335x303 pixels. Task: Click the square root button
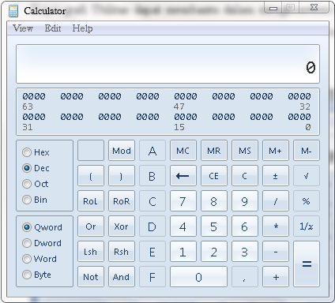pos(307,176)
